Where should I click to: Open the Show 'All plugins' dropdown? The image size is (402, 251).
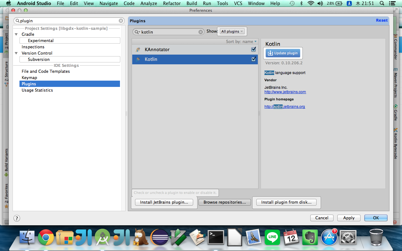pos(232,31)
